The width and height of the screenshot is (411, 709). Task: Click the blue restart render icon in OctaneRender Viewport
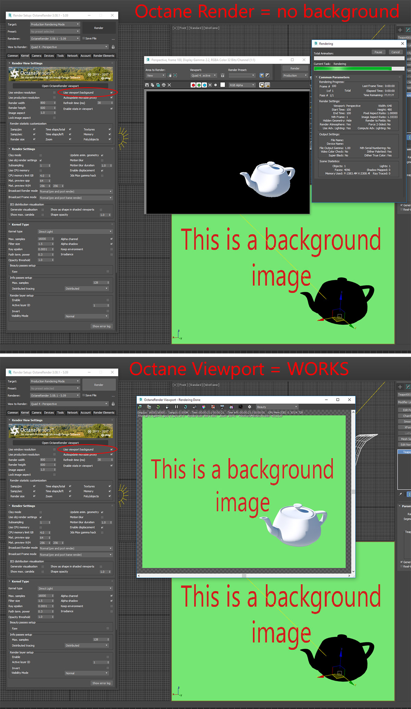click(x=186, y=407)
